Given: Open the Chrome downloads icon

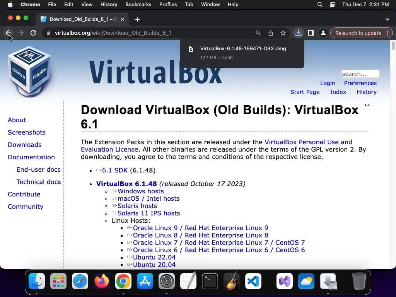Looking at the screenshot, I should coord(298,33).
